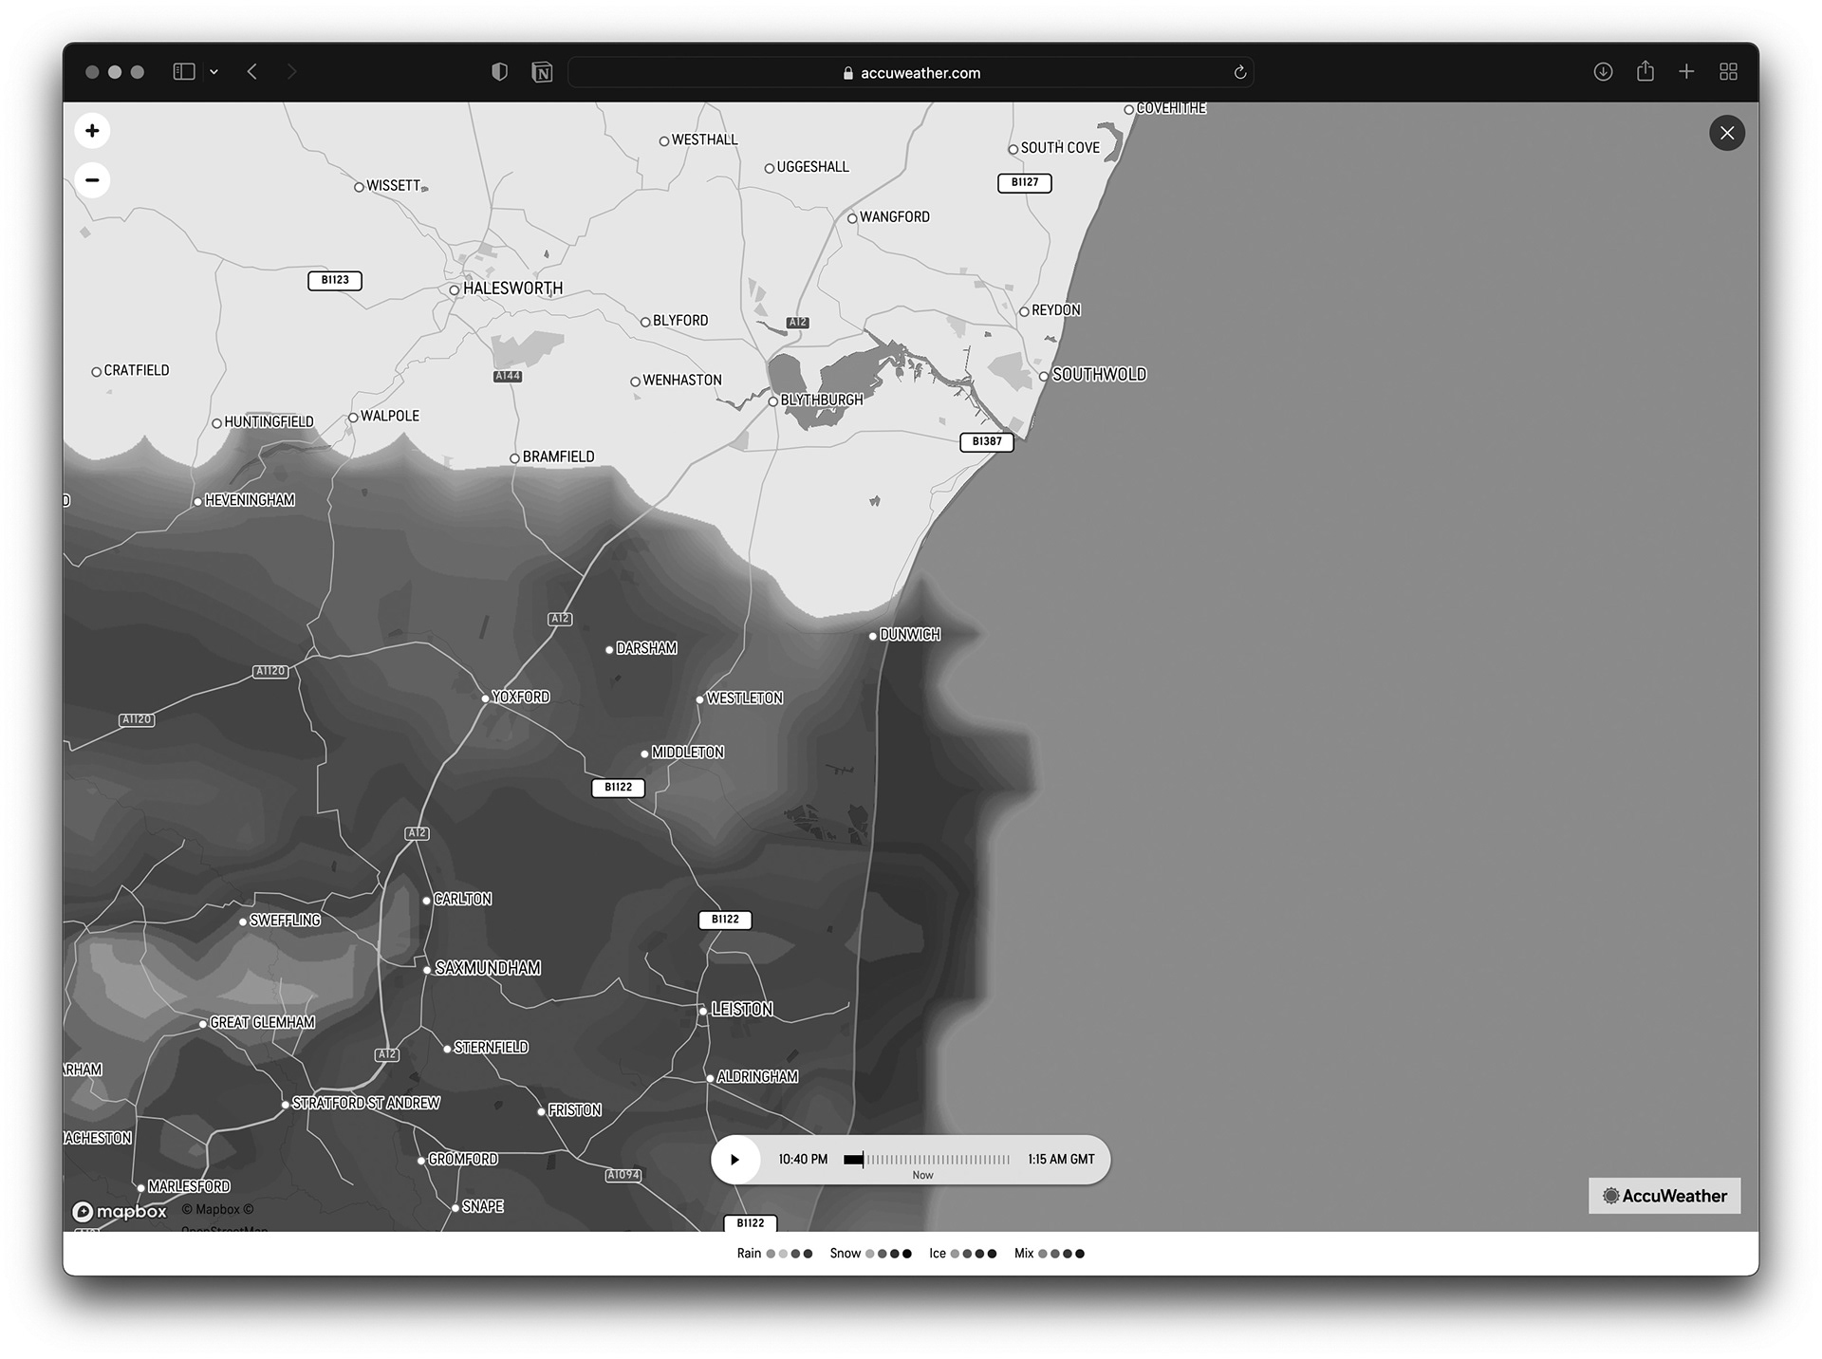Click Reydon village label

click(x=1056, y=310)
